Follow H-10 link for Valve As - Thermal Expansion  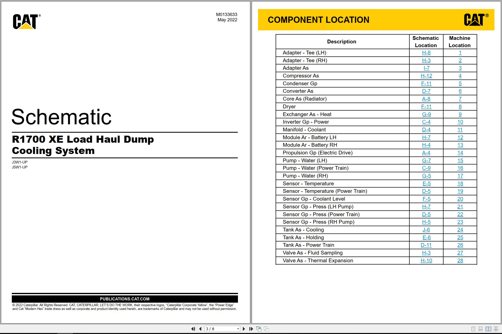tap(426, 261)
